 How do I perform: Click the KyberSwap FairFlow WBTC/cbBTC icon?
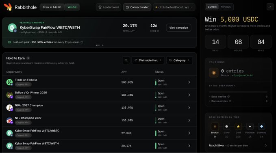click(x=9, y=133)
